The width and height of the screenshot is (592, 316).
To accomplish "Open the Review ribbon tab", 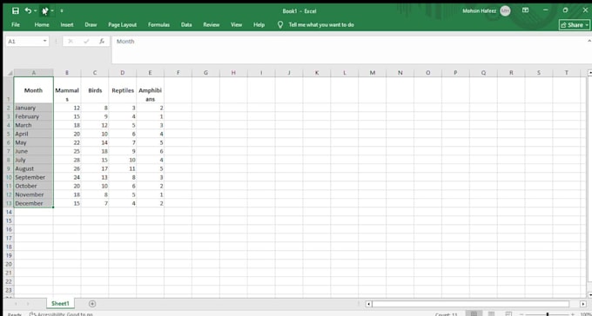I will point(211,25).
